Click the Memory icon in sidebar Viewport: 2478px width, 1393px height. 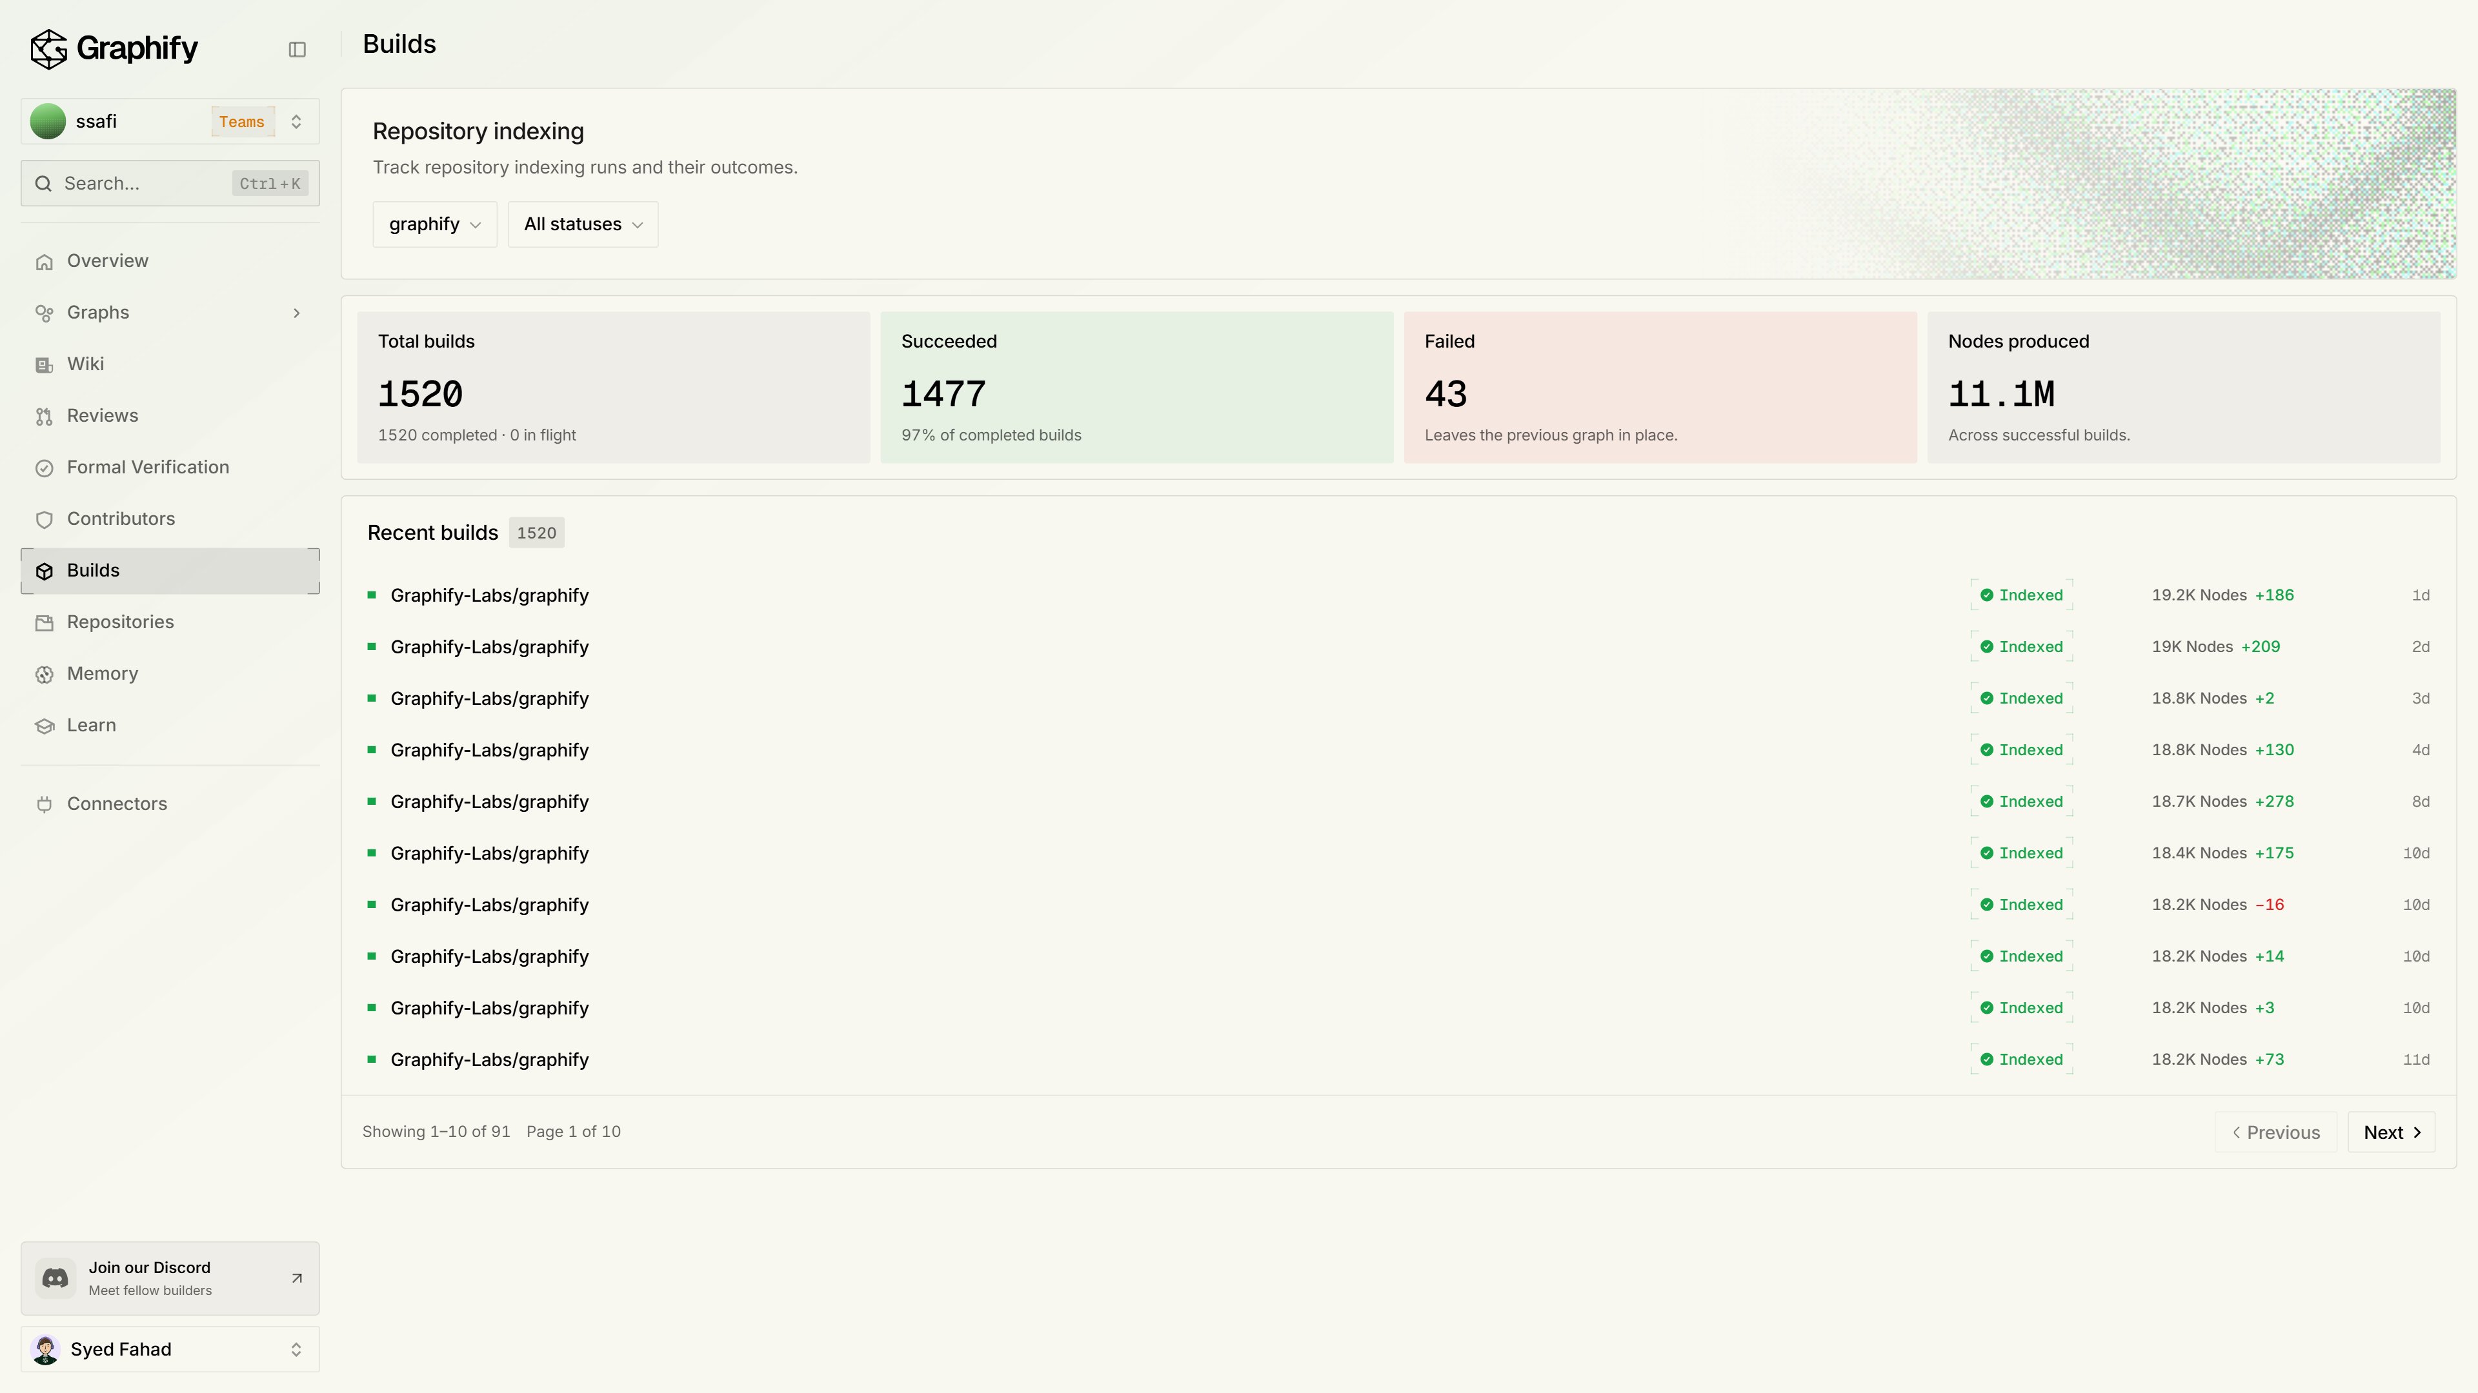tap(45, 674)
